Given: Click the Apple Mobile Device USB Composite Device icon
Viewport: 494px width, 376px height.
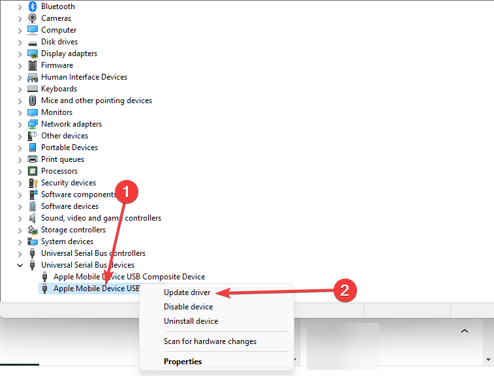Looking at the screenshot, I should point(45,277).
